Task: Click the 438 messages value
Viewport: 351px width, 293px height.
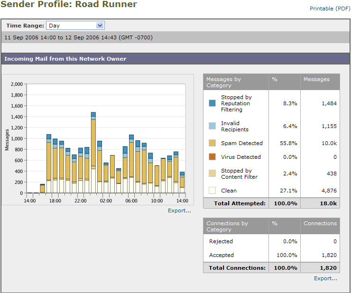Action: click(x=332, y=174)
